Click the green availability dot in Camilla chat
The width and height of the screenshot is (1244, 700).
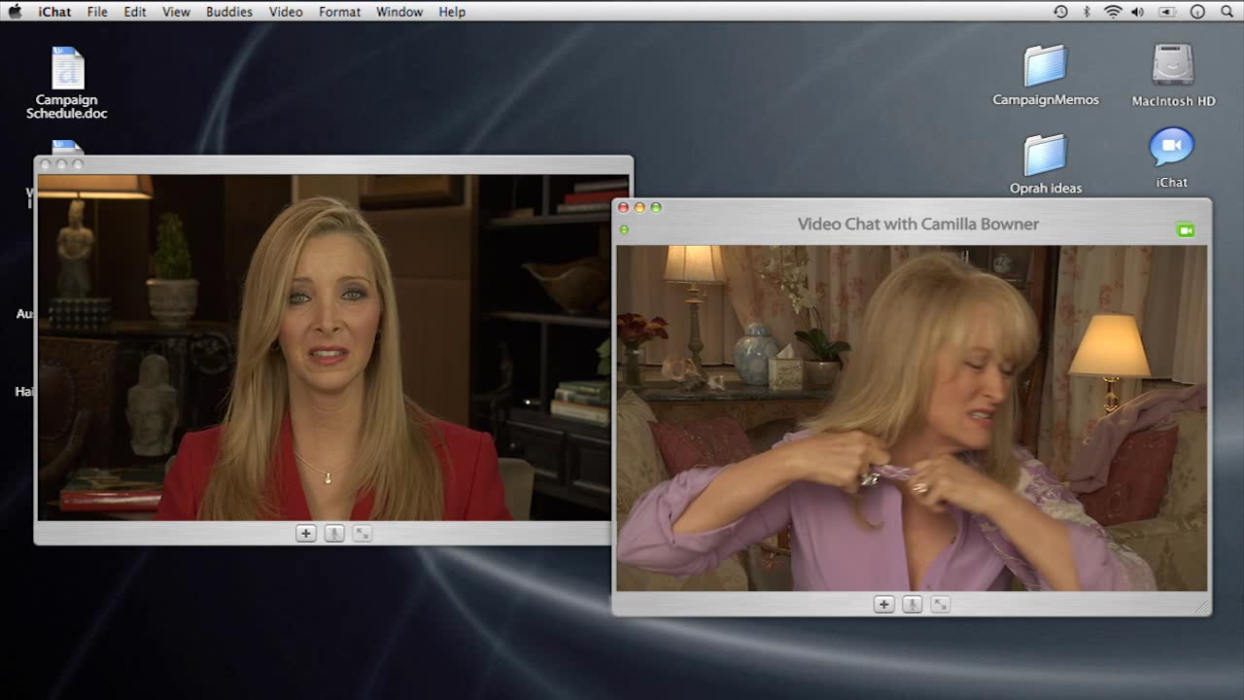click(624, 229)
